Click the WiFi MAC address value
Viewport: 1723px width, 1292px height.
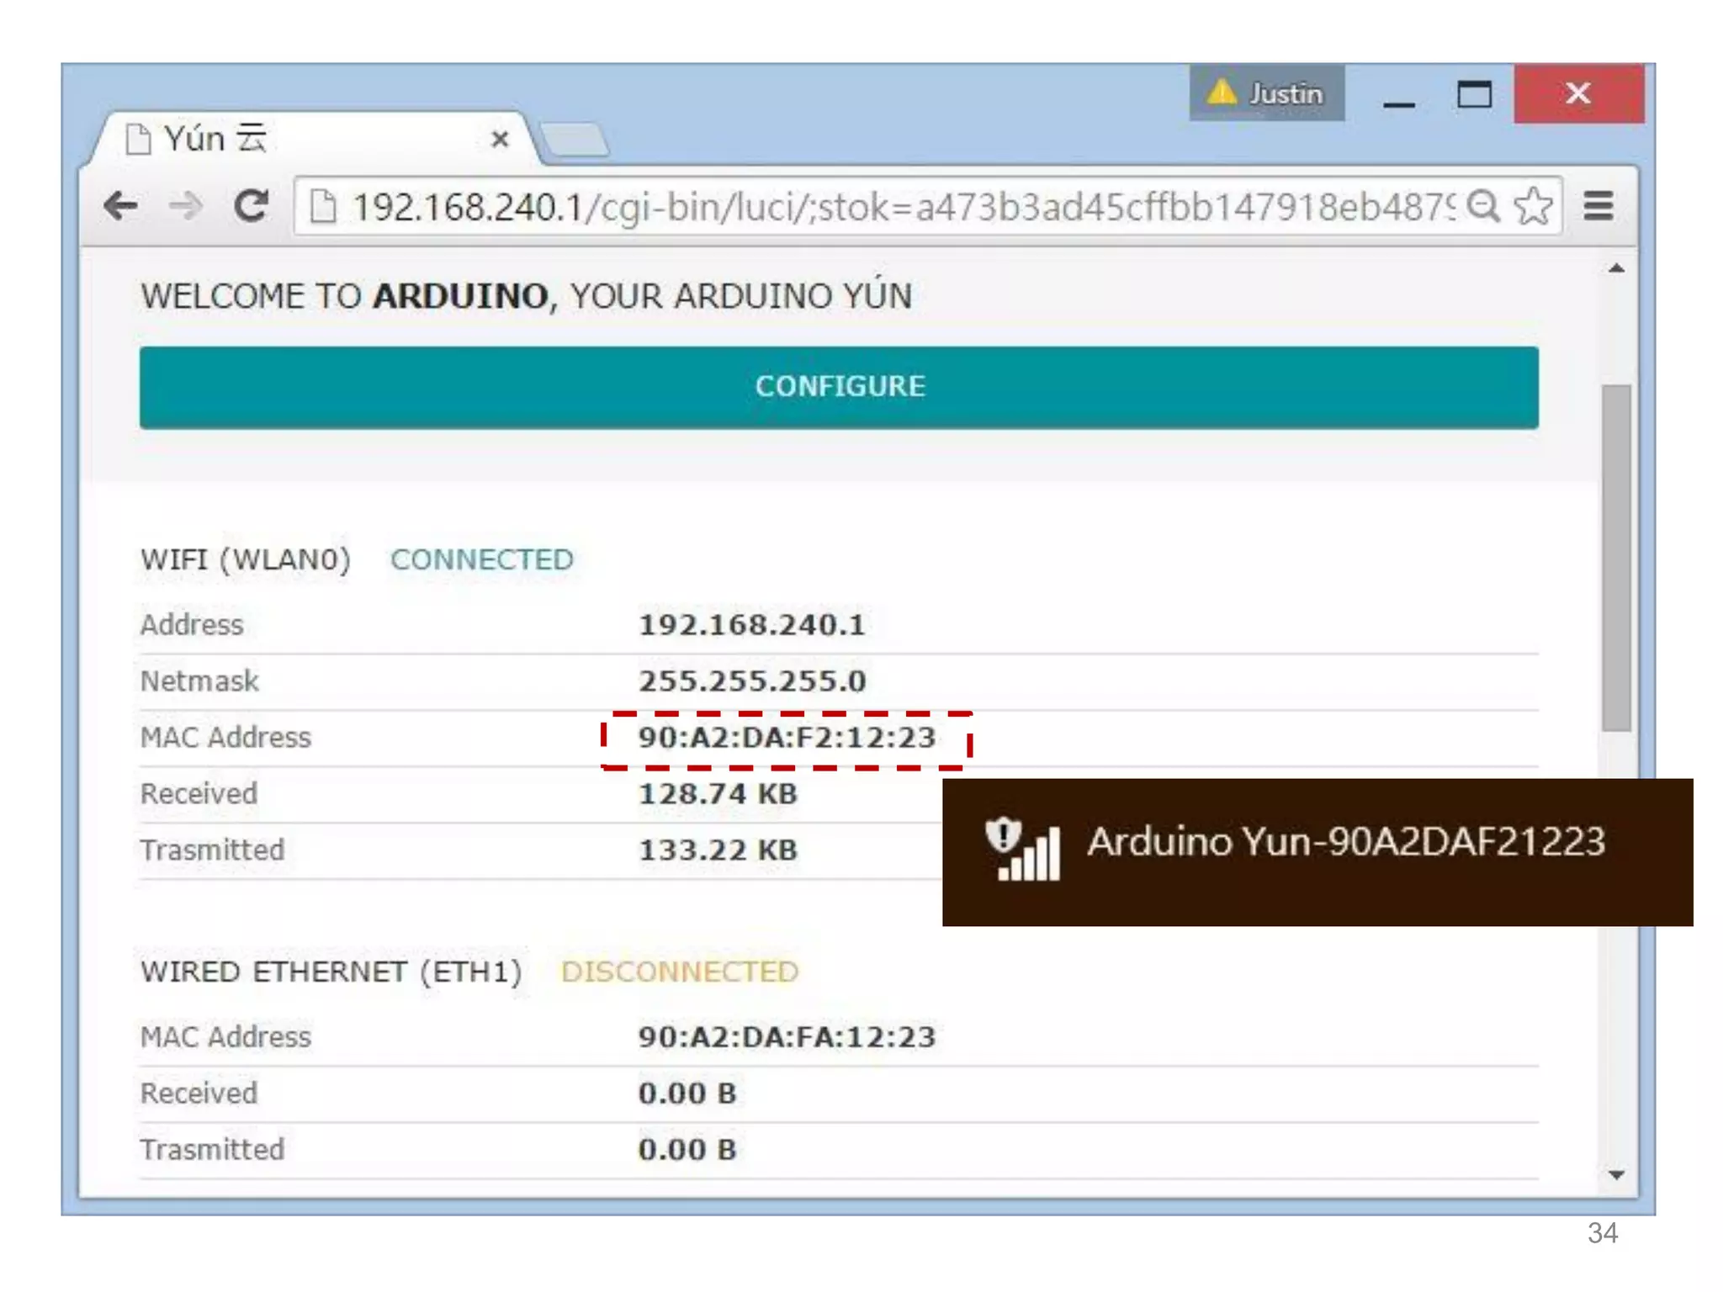point(787,738)
